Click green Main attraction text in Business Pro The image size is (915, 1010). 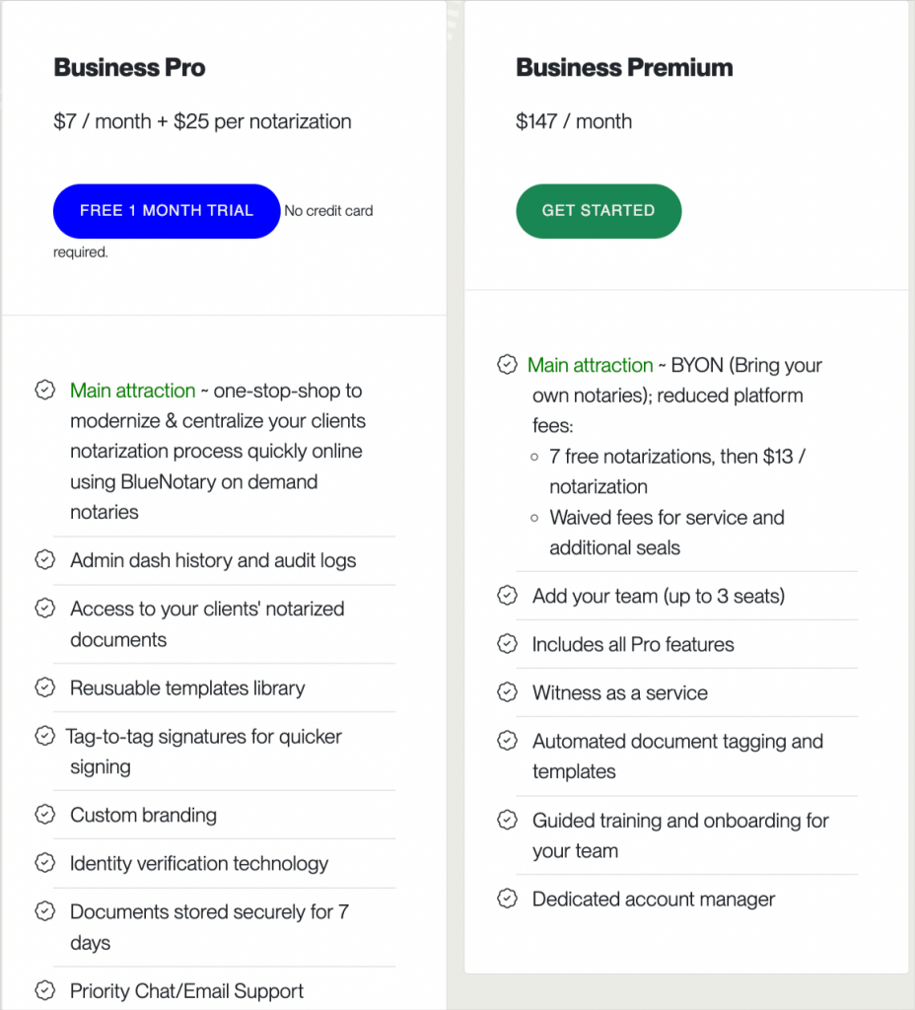pos(133,391)
